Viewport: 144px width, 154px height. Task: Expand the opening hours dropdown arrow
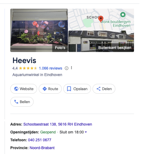86,132
